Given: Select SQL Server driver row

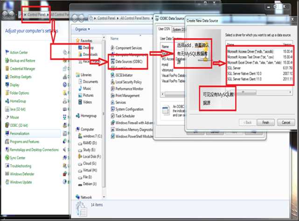Looking at the screenshot, I should point(259,68).
